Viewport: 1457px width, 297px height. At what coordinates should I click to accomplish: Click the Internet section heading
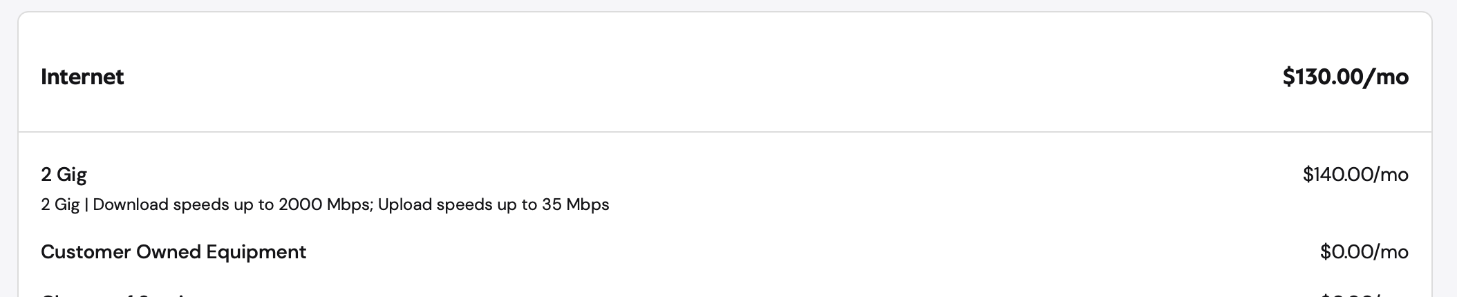coord(82,77)
